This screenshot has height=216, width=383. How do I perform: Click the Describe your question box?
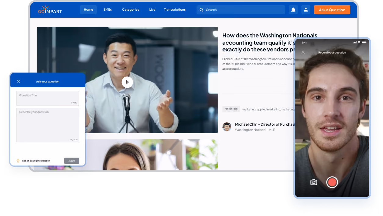pos(48,125)
